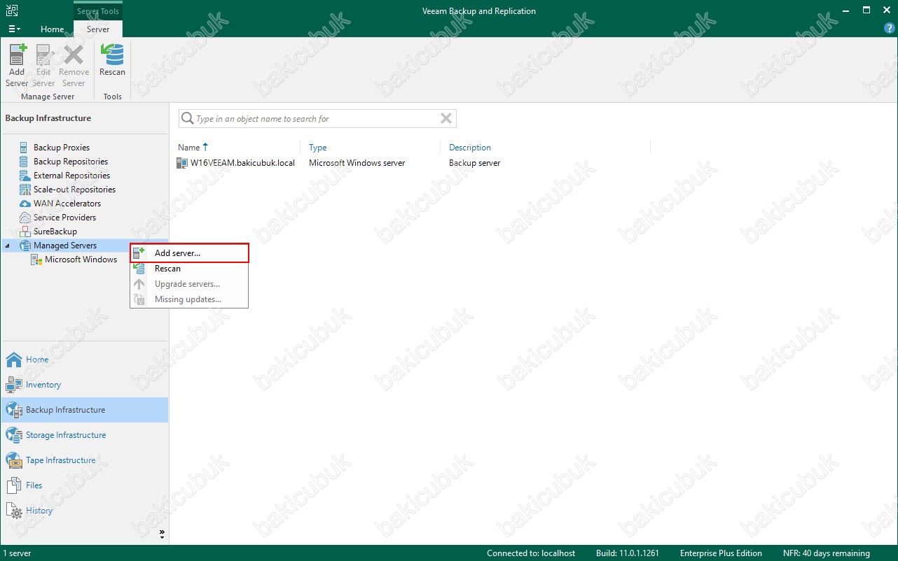Click the Veeam application icon in titlebar
The width and height of the screenshot is (898, 561).
pyautogui.click(x=11, y=10)
